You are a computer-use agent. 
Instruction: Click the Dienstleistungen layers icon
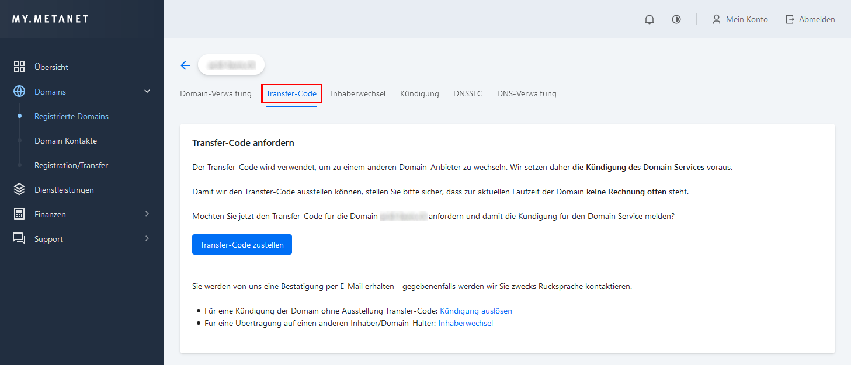pos(19,189)
